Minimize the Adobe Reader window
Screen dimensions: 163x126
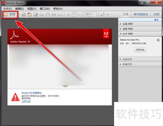(x=142, y=2)
